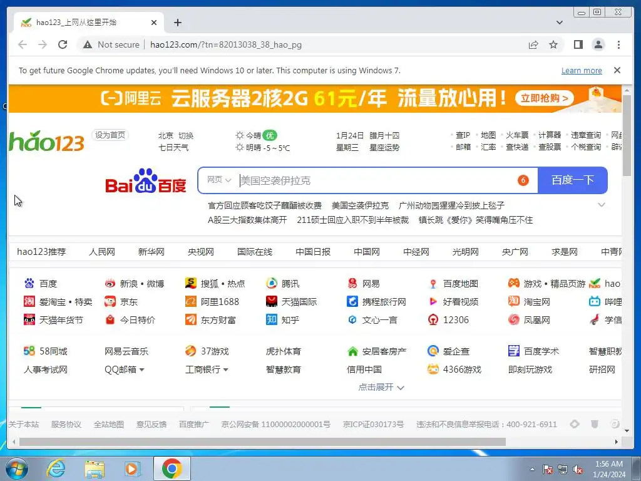Open the Windows Start menu
641x481 pixels.
tap(17, 469)
